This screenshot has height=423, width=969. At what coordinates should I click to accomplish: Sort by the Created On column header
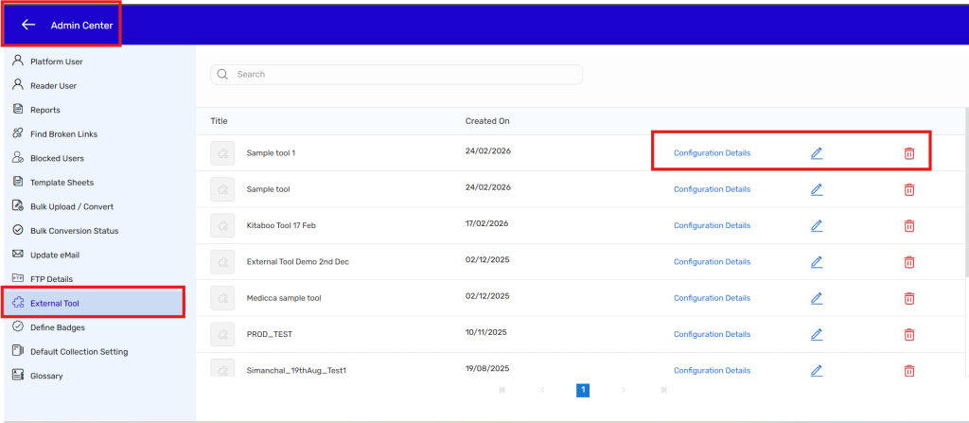(487, 121)
